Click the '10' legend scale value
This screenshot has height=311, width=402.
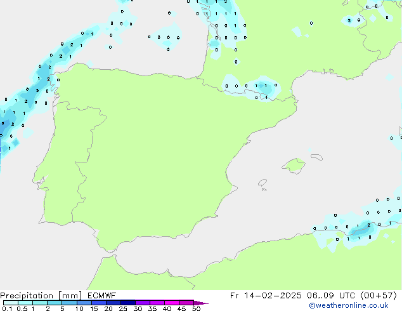[79, 308]
